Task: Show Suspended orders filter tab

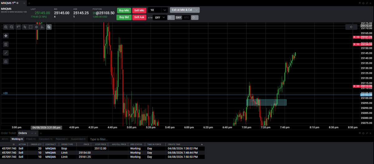Action: [78, 139]
